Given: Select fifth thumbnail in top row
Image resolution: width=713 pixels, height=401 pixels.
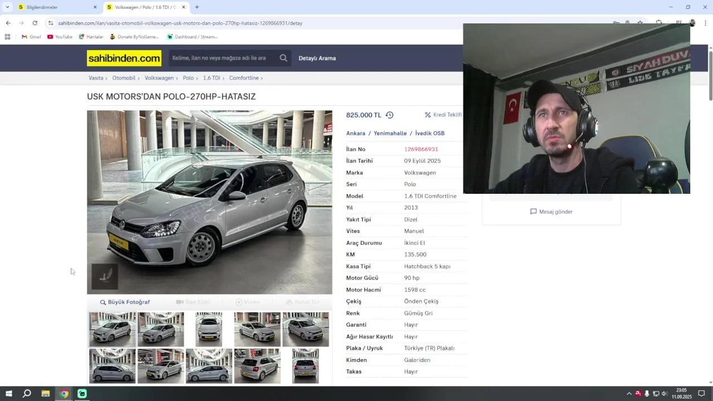Looking at the screenshot, I should (x=306, y=329).
